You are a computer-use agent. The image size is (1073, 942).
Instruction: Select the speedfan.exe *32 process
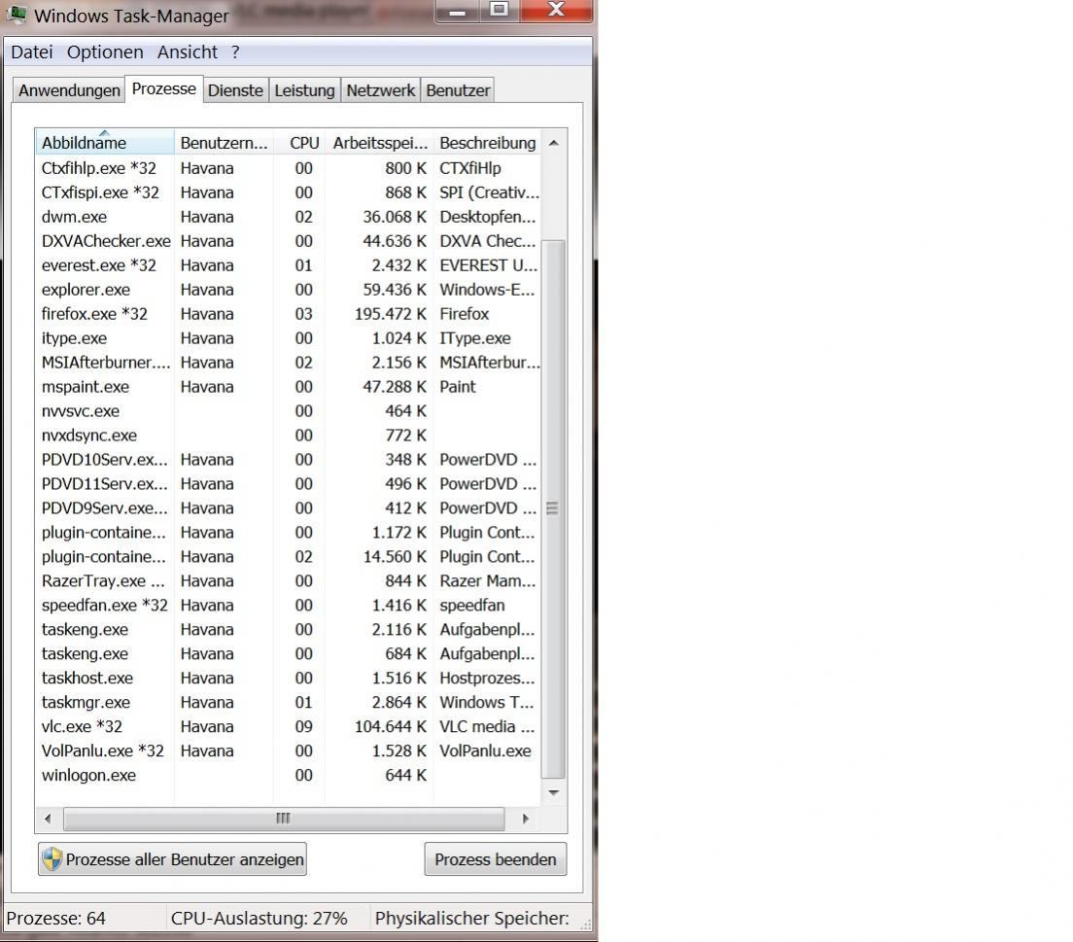pyautogui.click(x=288, y=606)
